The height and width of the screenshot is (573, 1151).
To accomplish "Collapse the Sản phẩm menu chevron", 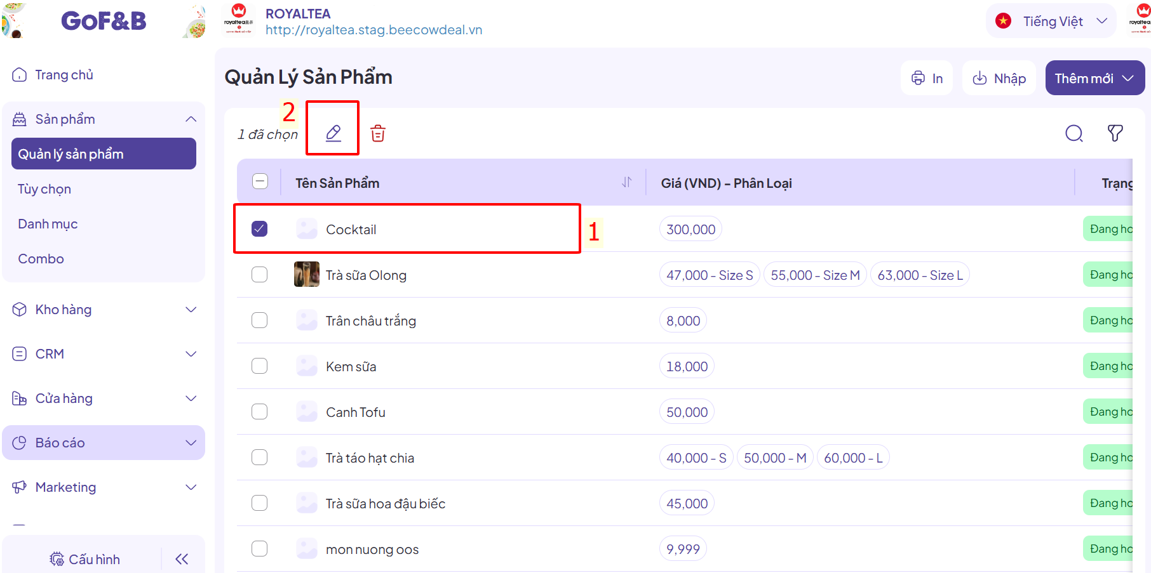I will 191,119.
